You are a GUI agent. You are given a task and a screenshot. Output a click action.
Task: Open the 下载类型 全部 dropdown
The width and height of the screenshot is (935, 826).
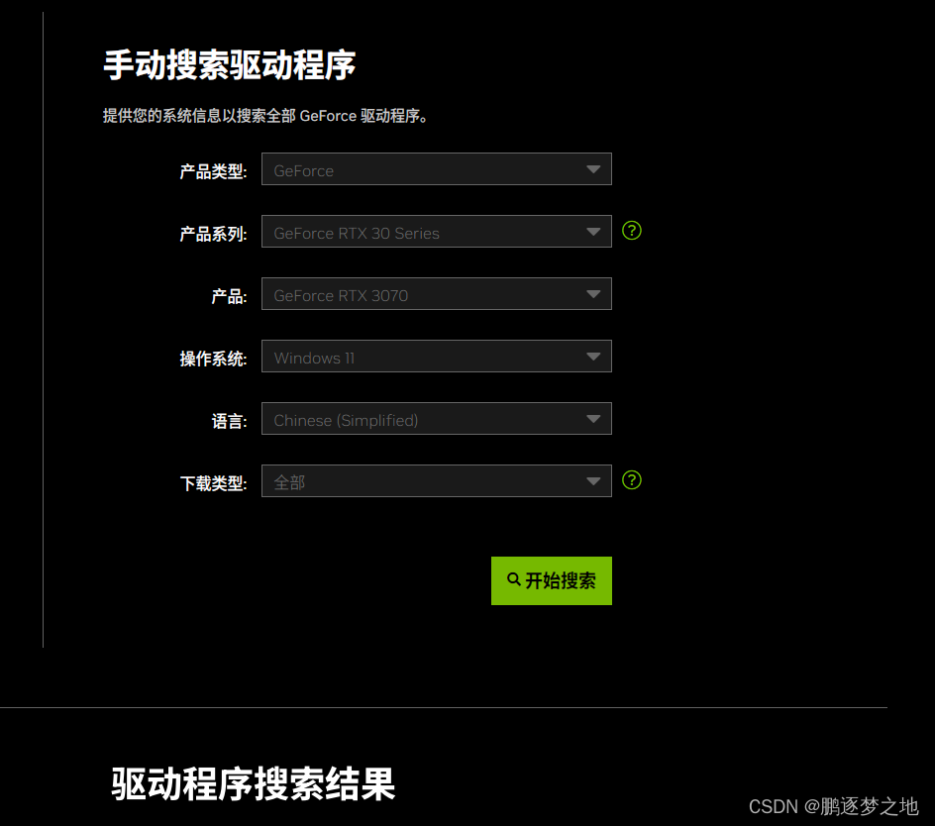pos(437,481)
